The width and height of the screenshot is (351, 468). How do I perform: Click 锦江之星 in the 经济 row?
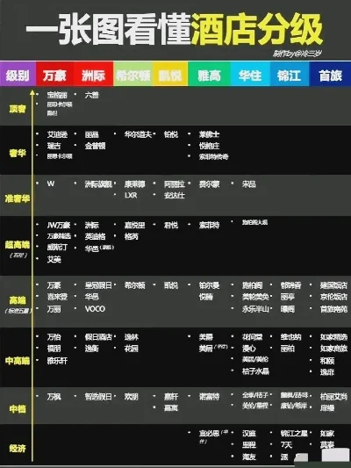(294, 434)
